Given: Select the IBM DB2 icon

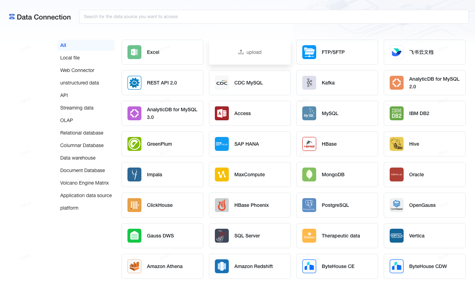Looking at the screenshot, I should (x=397, y=113).
